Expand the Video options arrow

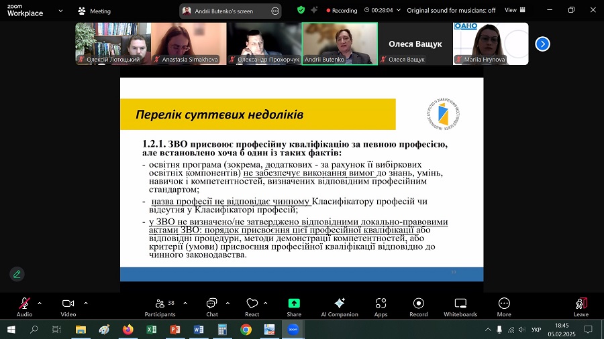(86, 303)
